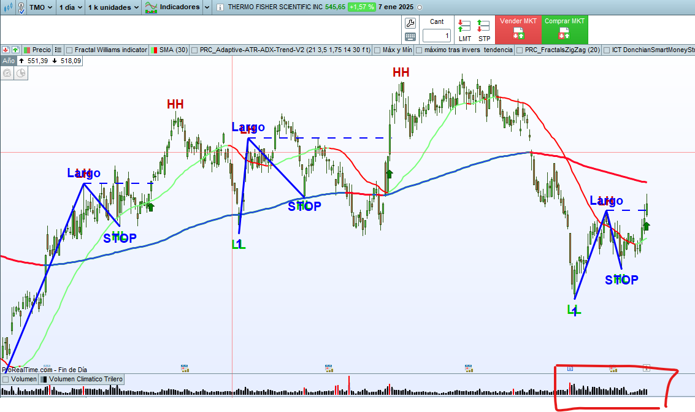Click the +1,57 % change badge
695x412 pixels.
361,7
